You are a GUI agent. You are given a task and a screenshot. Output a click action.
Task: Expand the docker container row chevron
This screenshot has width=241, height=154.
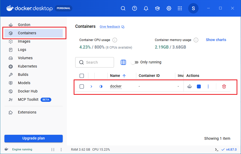[x=91, y=86]
